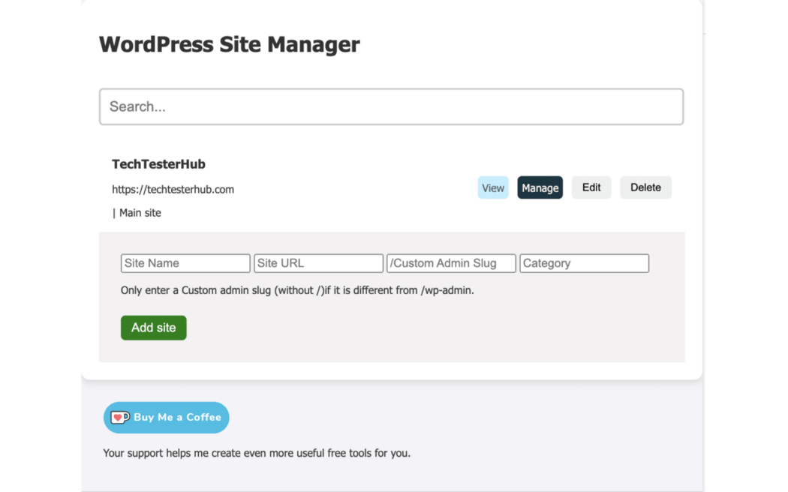The height and width of the screenshot is (492, 788).
Task: Click the custom admin slug hint text
Action: (x=297, y=290)
